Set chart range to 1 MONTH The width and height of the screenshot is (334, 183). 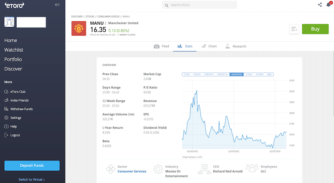(x=209, y=74)
